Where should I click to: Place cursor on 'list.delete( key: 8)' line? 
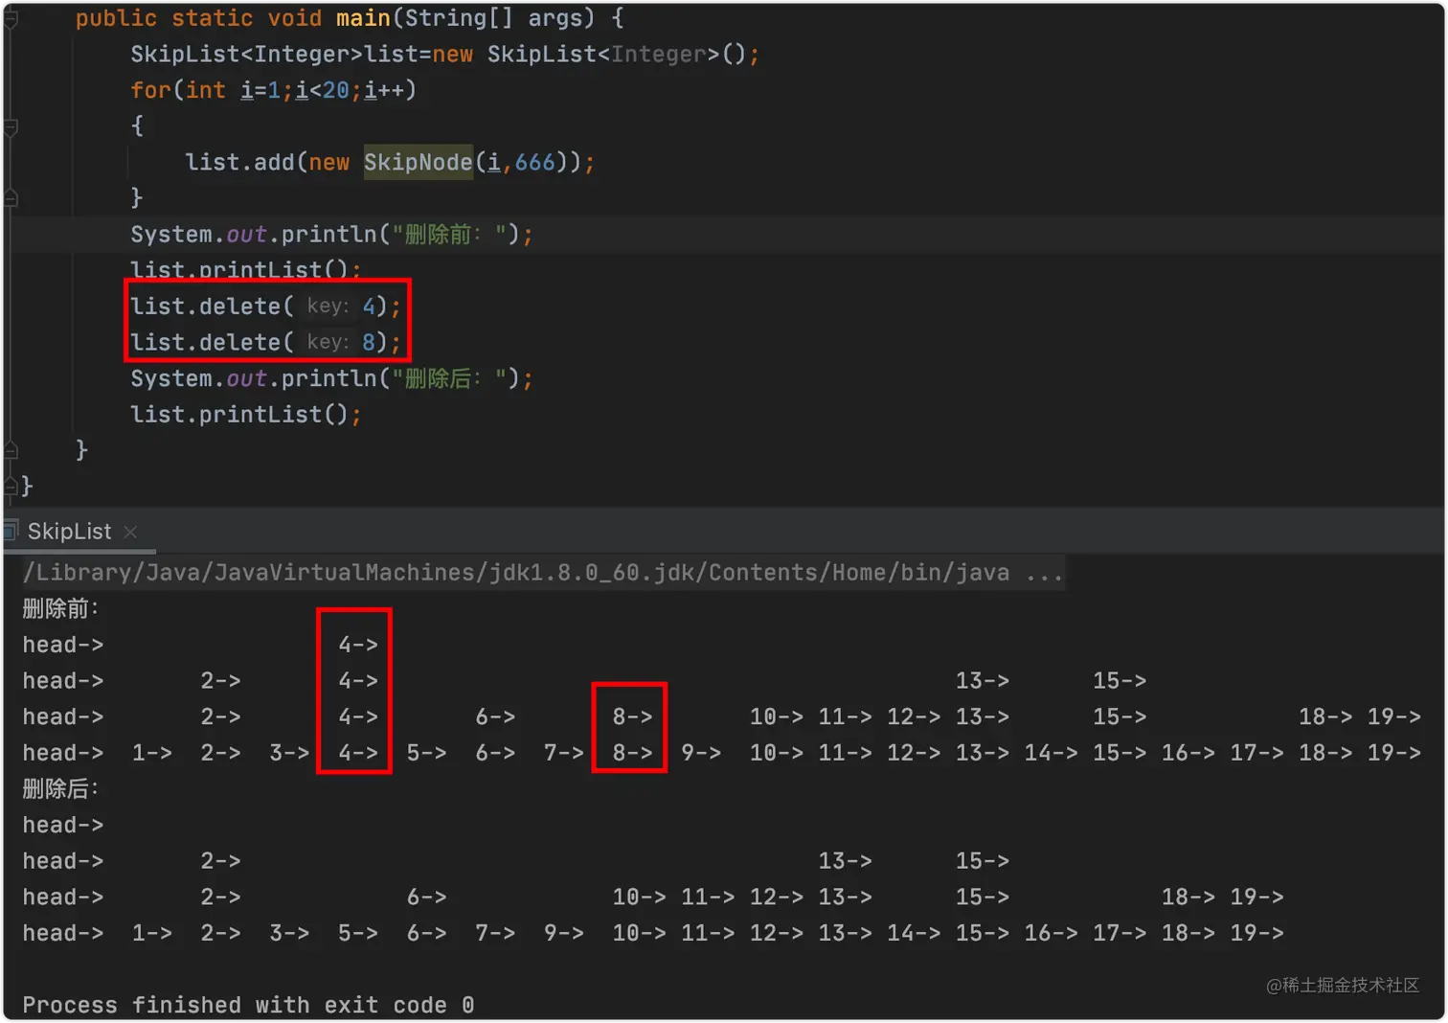[x=265, y=343]
